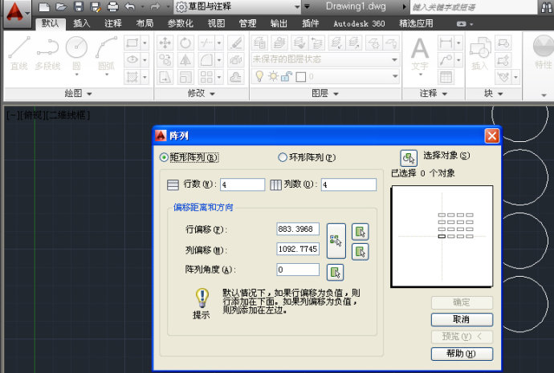The width and height of the screenshot is (554, 373).
Task: Click the array preview thumbnail
Action: [x=442, y=237]
